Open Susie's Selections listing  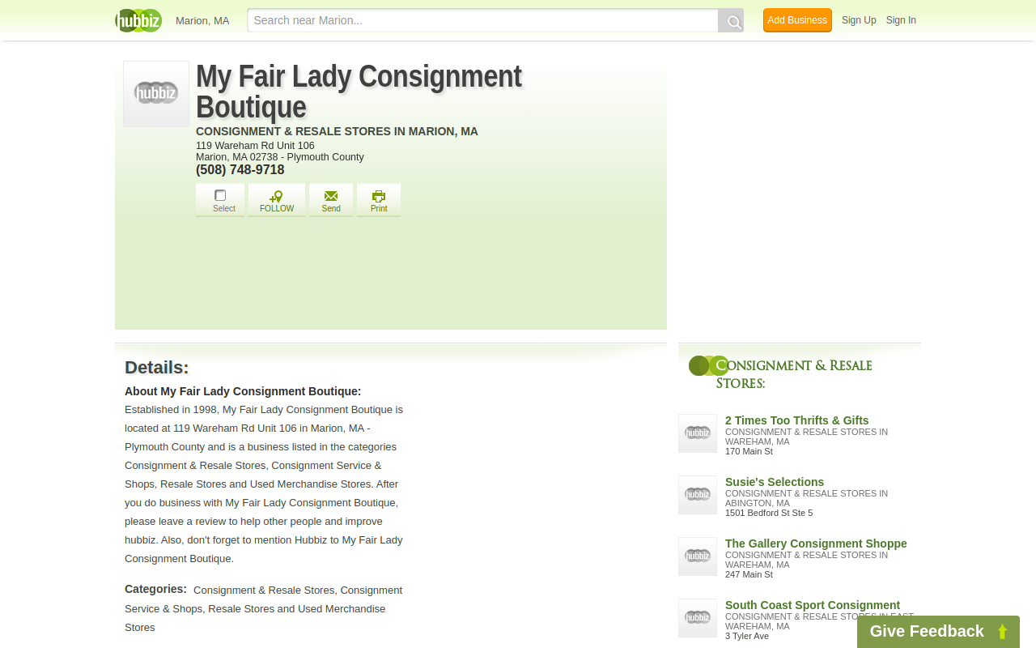(x=775, y=482)
